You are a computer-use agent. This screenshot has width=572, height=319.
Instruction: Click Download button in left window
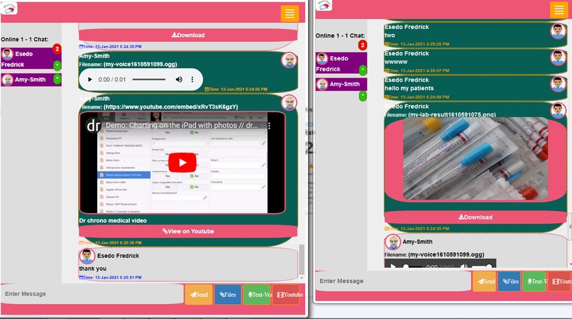[x=188, y=35]
